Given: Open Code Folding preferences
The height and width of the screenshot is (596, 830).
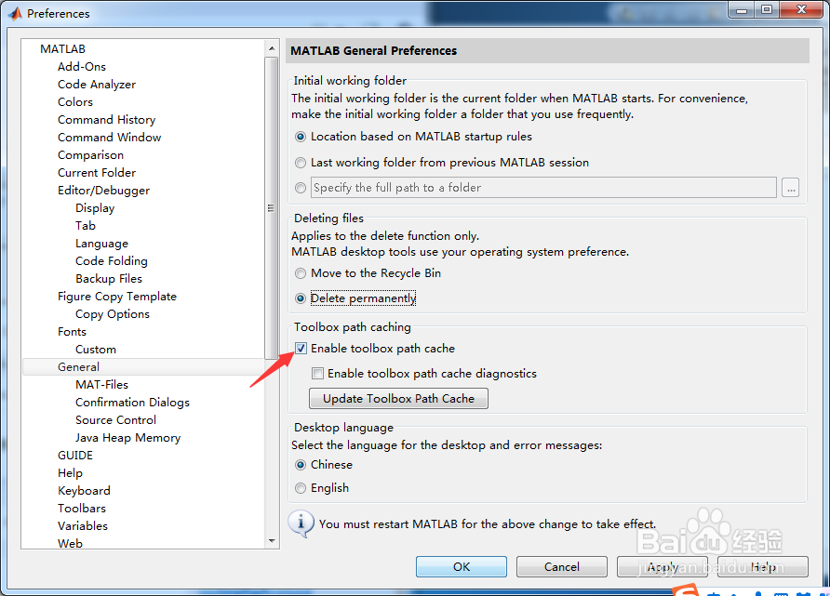Looking at the screenshot, I should click(111, 261).
